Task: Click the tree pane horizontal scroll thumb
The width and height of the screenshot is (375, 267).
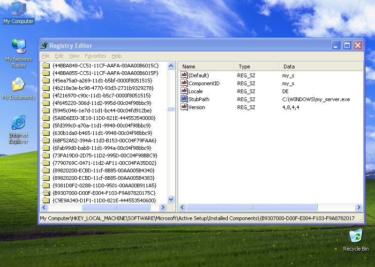Action: pyautogui.click(x=116, y=207)
